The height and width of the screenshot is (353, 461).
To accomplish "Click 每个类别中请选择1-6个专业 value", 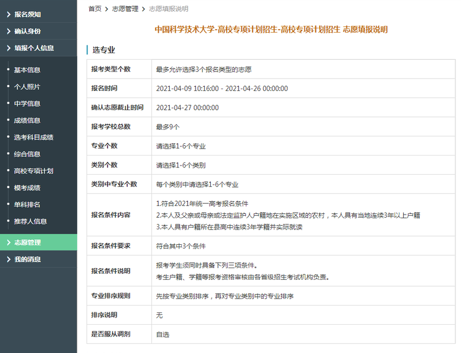I will point(197,184).
